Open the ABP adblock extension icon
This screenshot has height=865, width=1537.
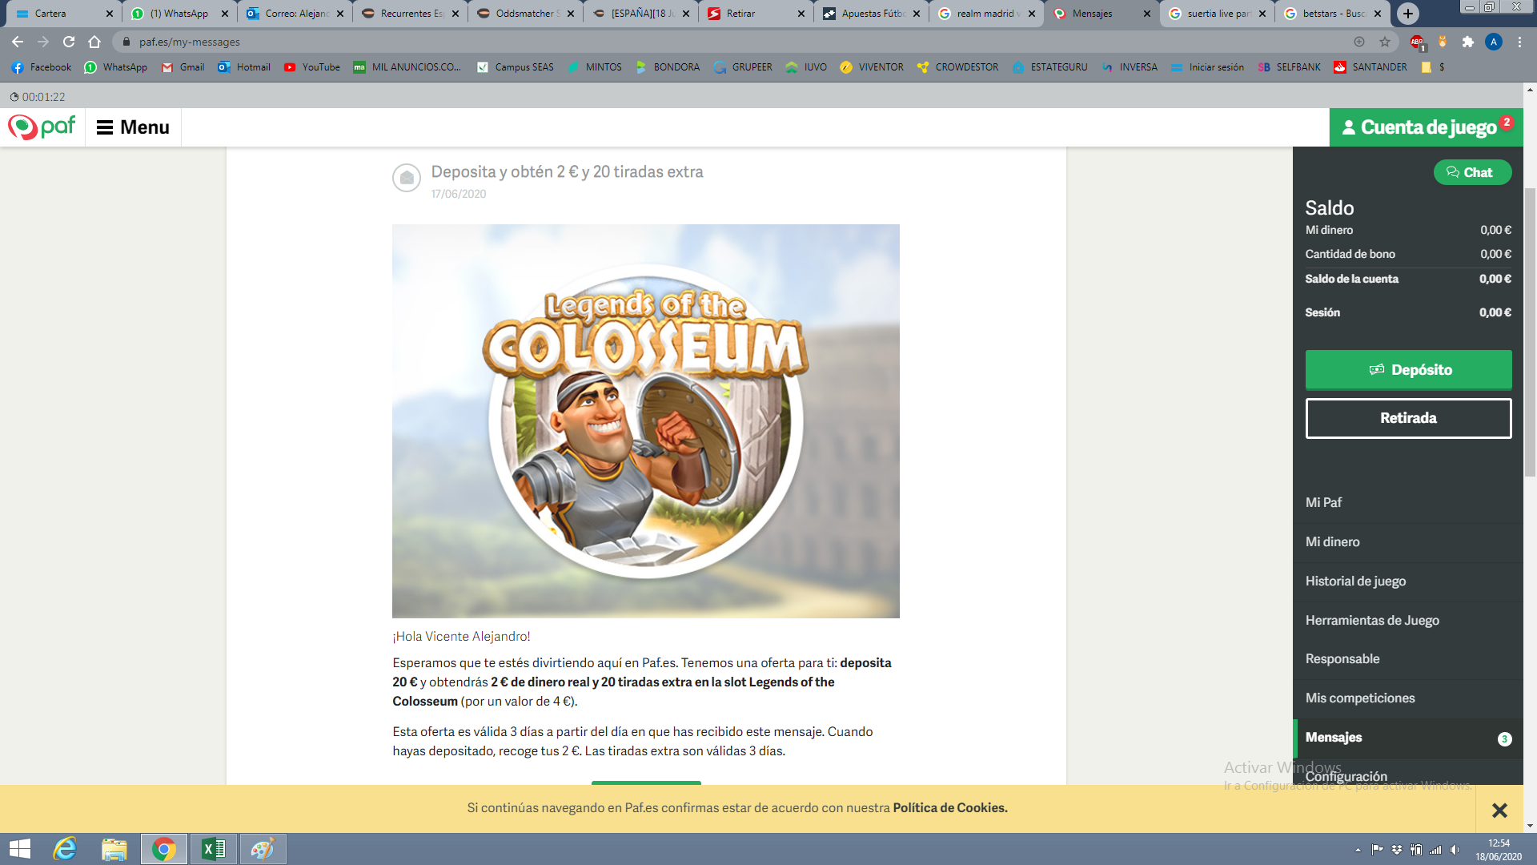tap(1417, 42)
